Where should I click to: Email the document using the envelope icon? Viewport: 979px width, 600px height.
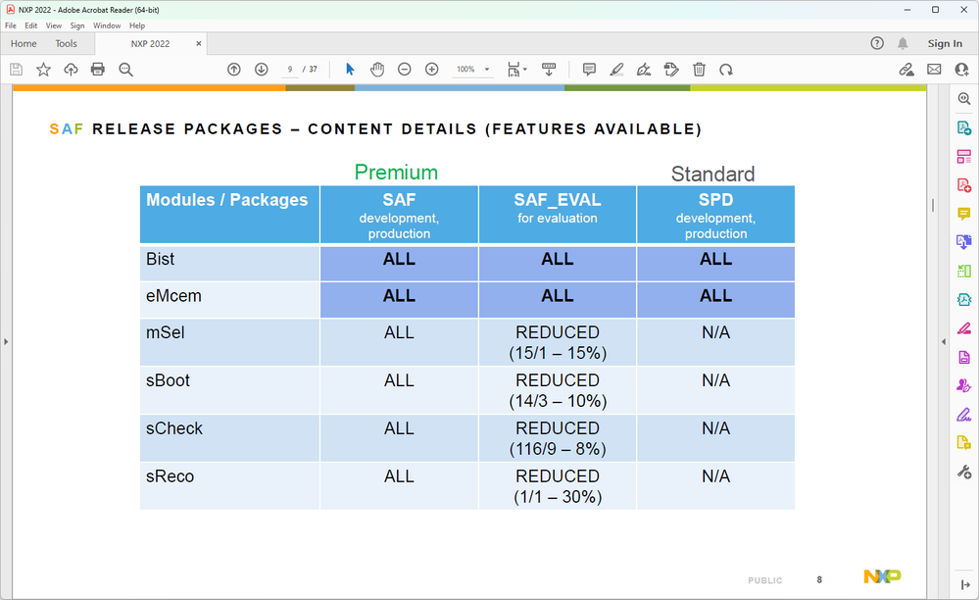[934, 70]
